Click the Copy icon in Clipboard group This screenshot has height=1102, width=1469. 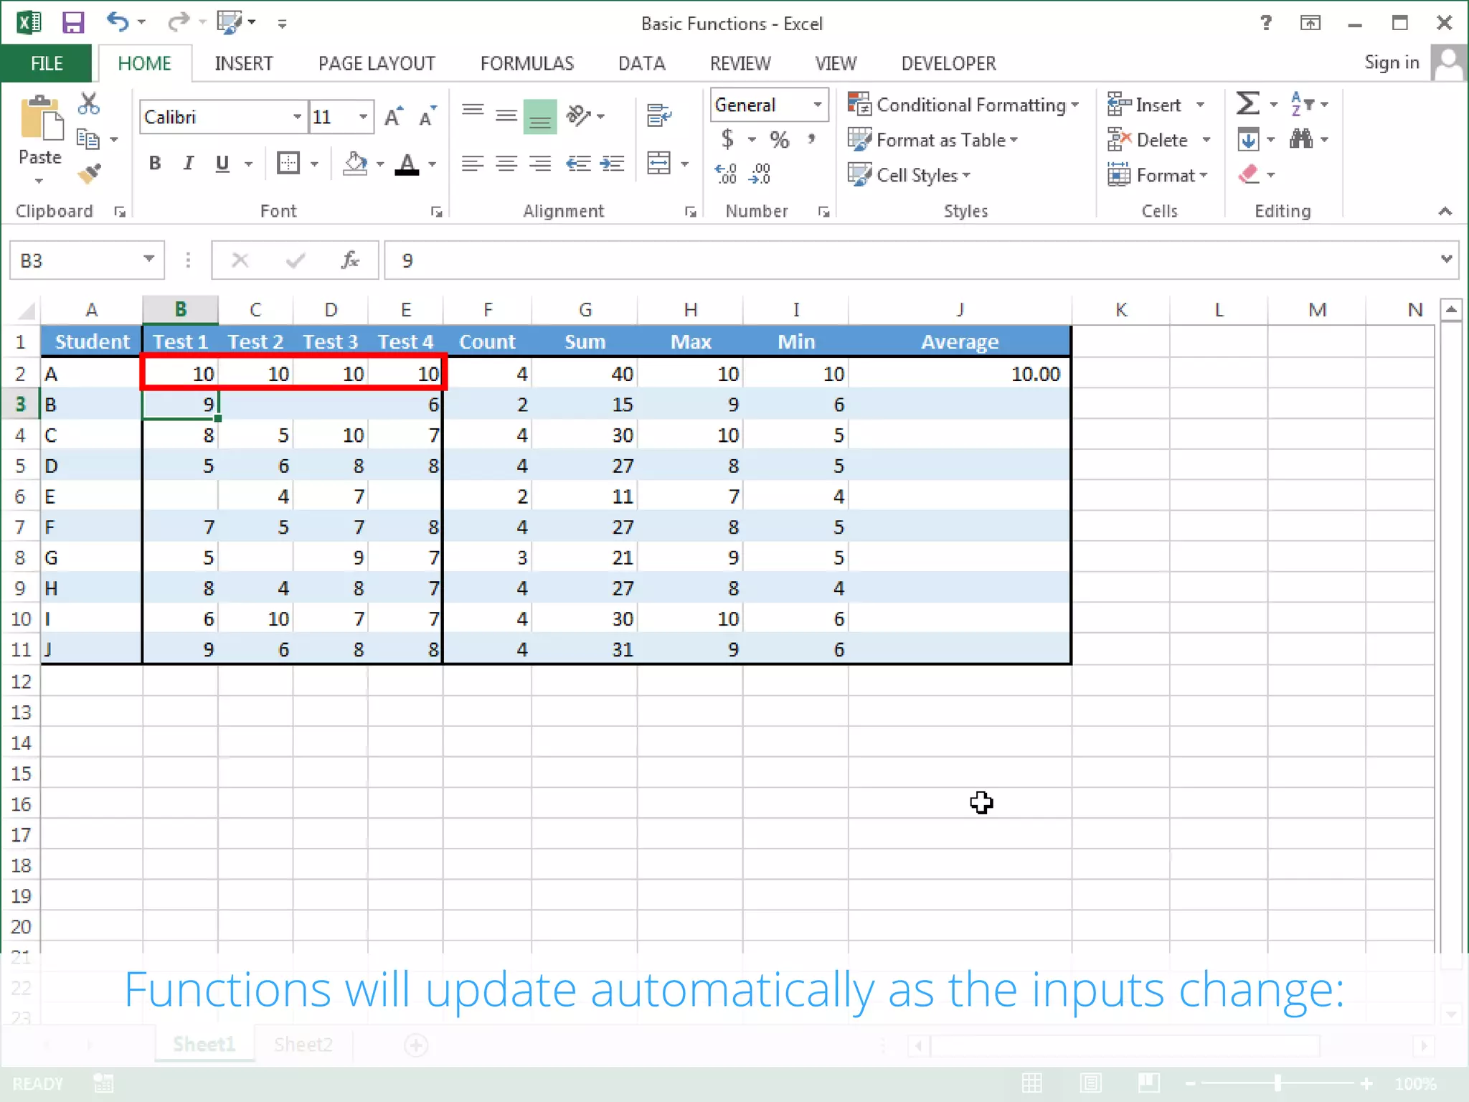tap(88, 139)
